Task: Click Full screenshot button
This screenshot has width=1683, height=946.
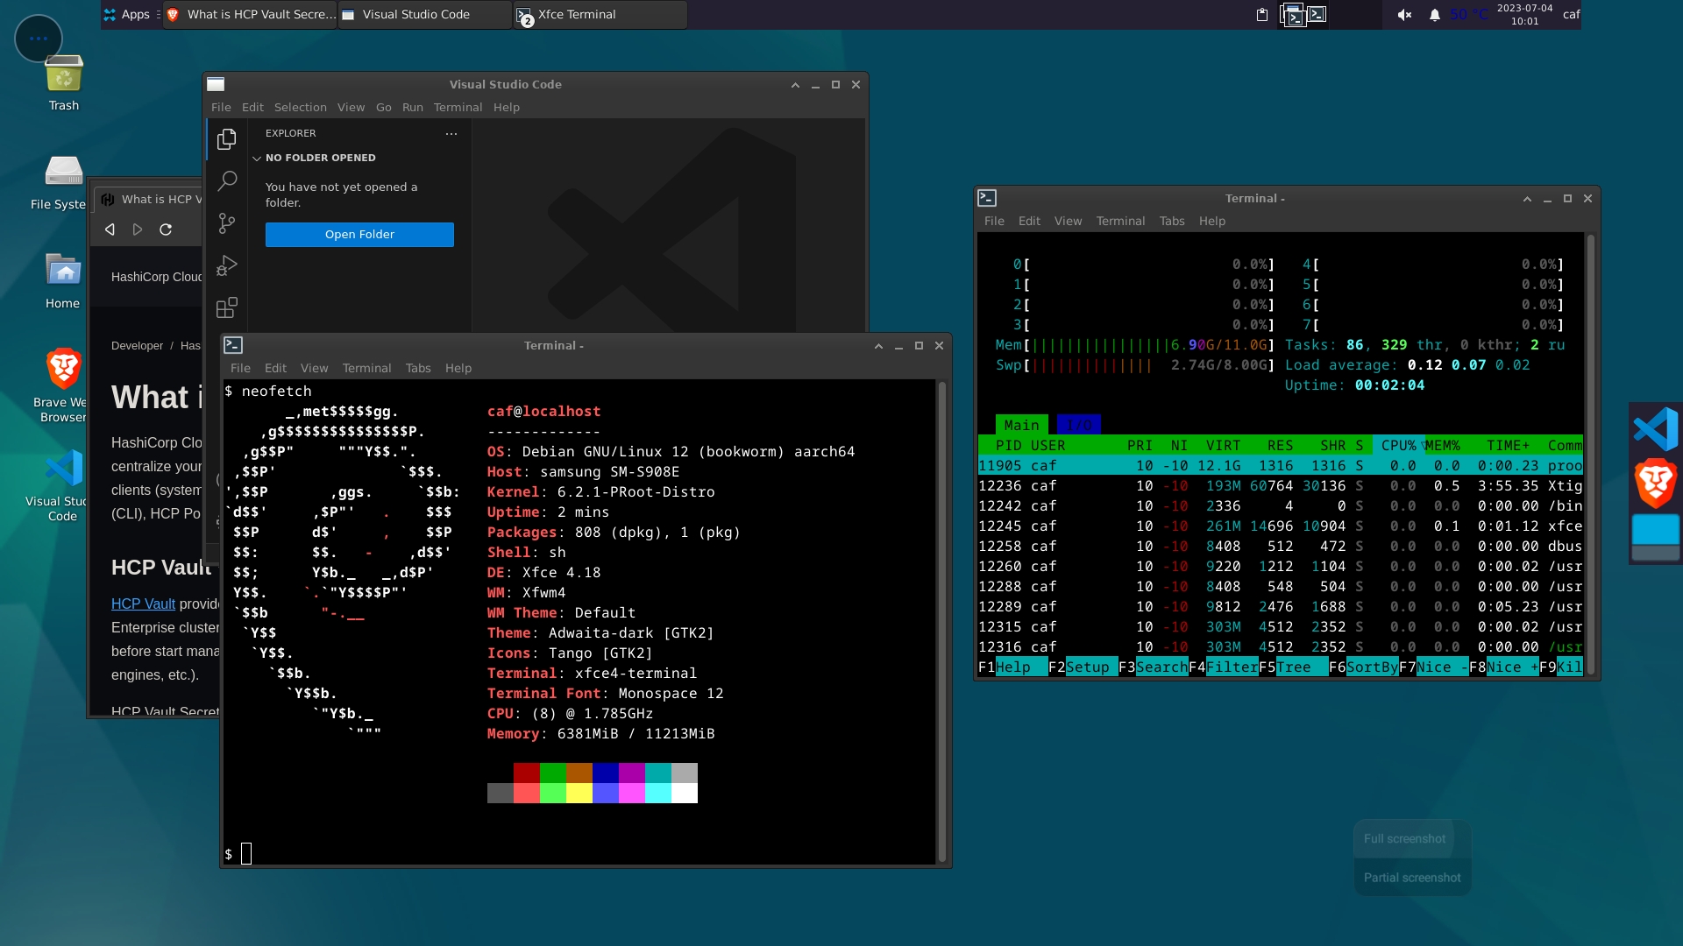Action: [x=1404, y=839]
